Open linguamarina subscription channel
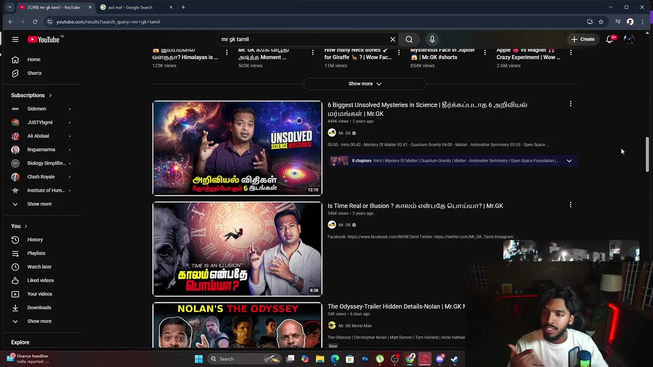 tap(41, 149)
